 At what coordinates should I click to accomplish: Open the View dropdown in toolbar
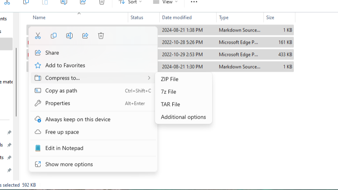(x=165, y=2)
